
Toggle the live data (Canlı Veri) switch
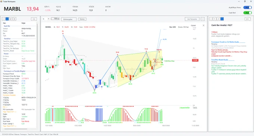click(x=247, y=13)
